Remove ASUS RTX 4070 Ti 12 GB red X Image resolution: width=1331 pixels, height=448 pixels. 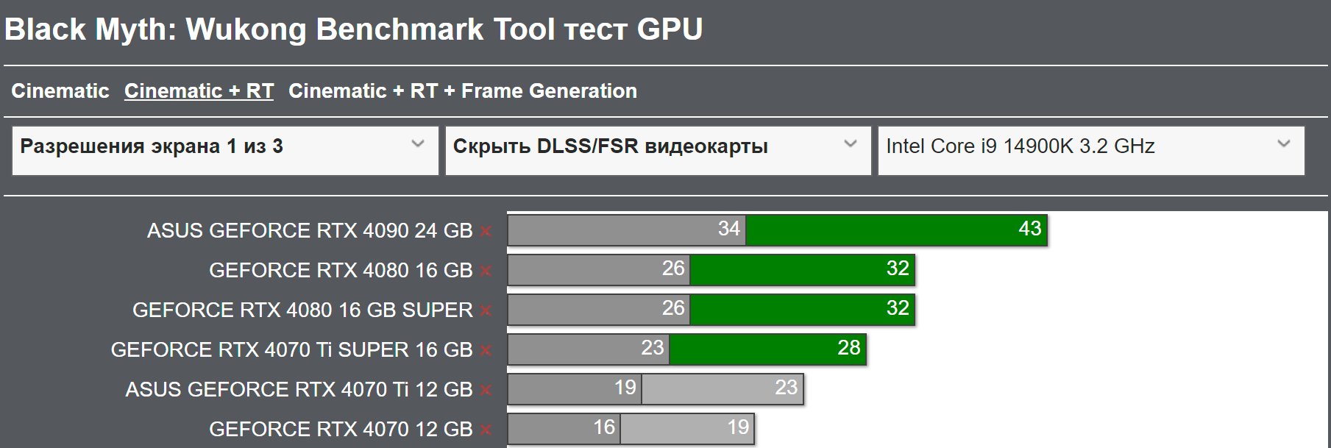tap(486, 391)
